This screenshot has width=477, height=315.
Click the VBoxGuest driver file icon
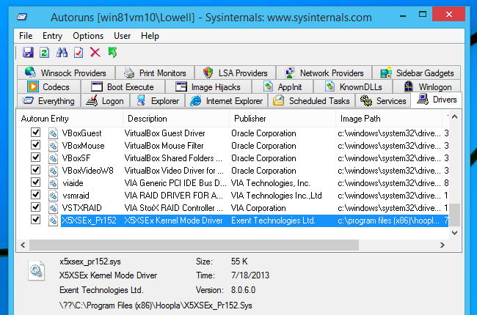pyautogui.click(x=53, y=133)
